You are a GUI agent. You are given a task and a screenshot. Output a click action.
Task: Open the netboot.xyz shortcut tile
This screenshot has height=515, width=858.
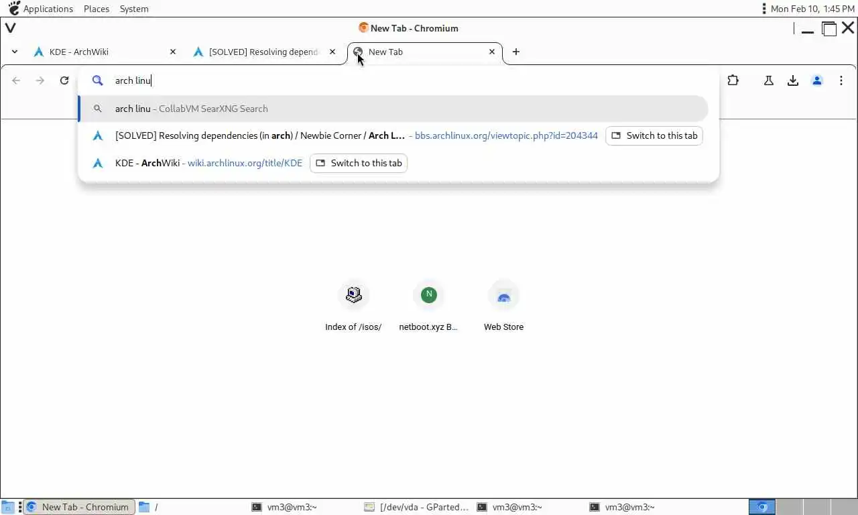[428, 305]
